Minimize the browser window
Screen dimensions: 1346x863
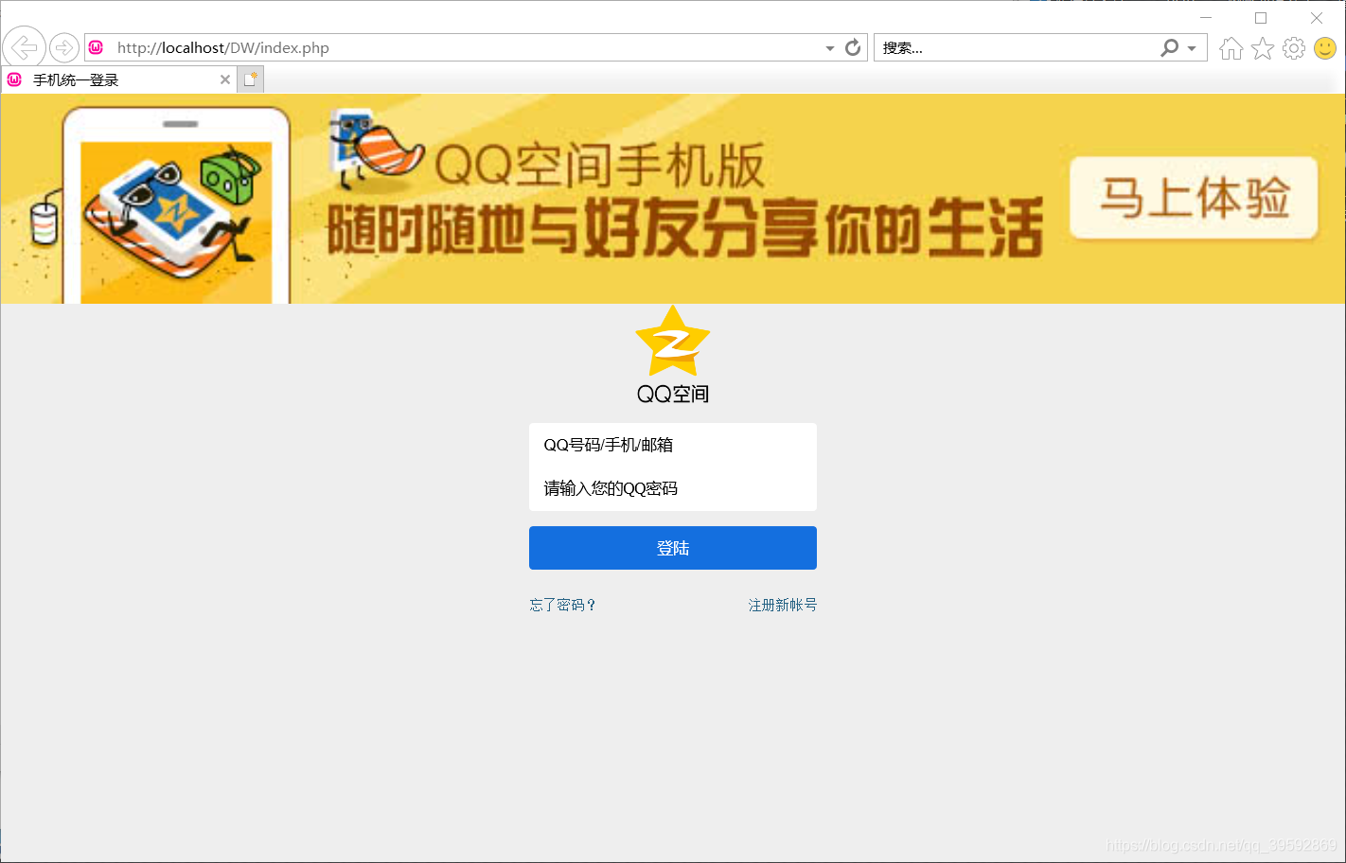1206,18
